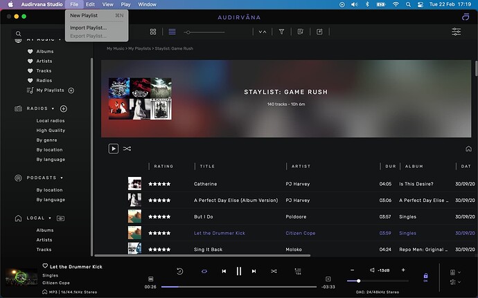Open the sort order options
The width and height of the screenshot is (478, 298).
point(263,32)
